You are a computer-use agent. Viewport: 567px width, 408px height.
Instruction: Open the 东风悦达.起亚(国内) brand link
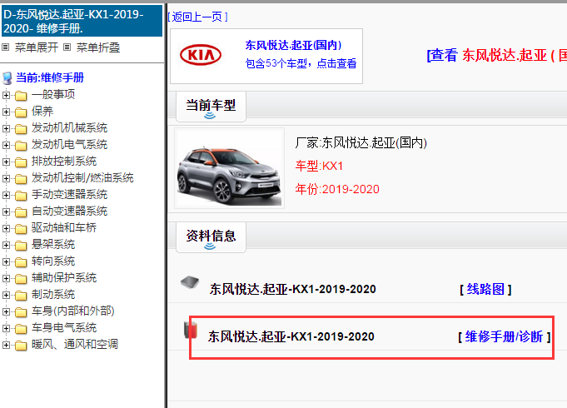coord(293,45)
